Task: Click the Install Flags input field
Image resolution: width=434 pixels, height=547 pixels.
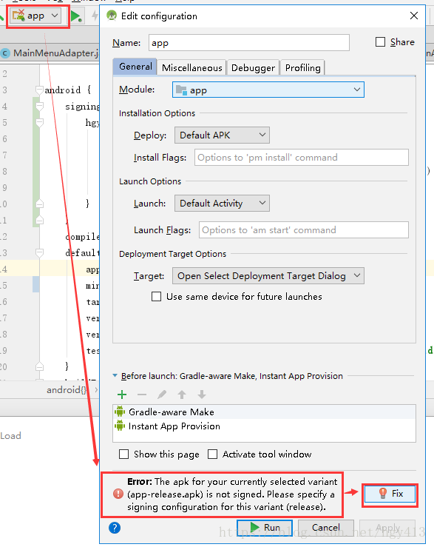Action: (302, 158)
